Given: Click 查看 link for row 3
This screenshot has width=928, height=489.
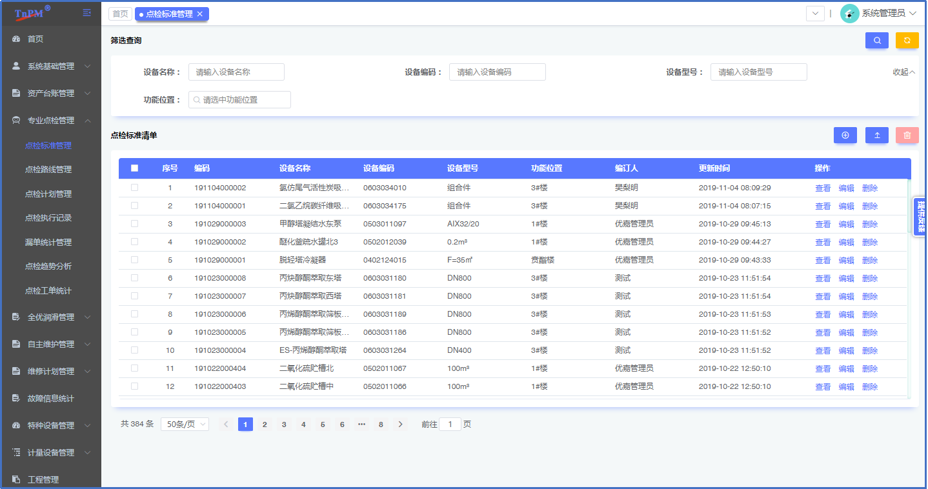Looking at the screenshot, I should pos(822,225).
